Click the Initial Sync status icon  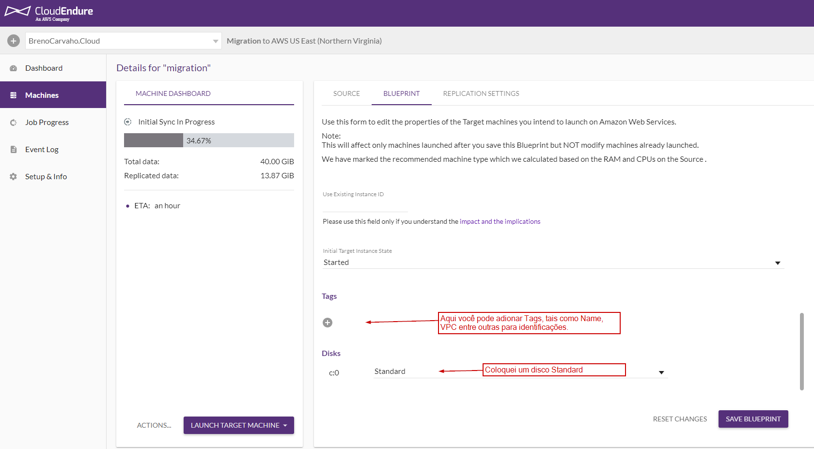click(128, 122)
